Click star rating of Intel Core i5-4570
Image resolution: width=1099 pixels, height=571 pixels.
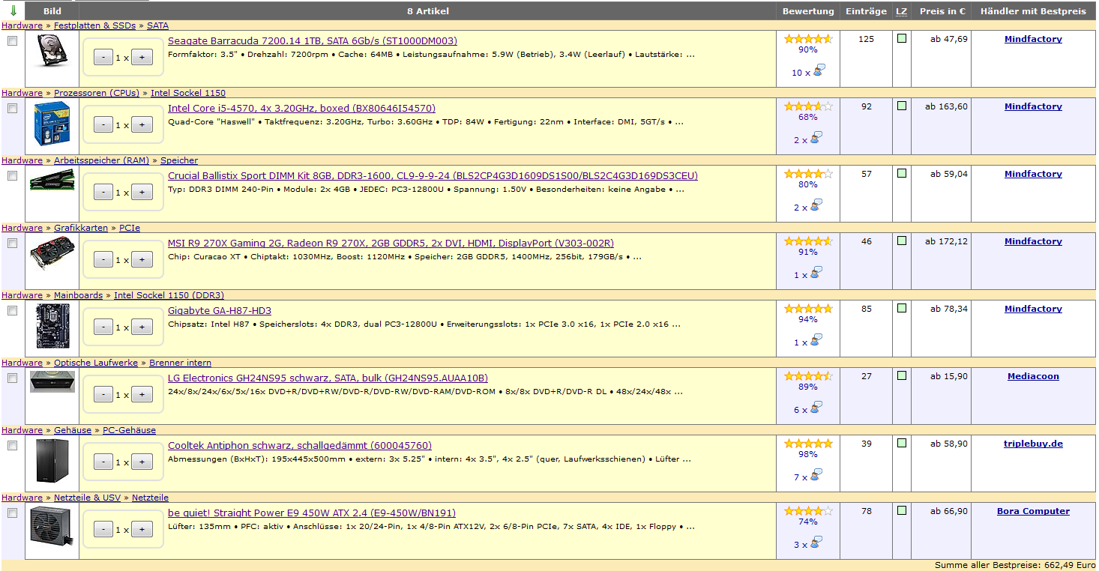coord(808,106)
